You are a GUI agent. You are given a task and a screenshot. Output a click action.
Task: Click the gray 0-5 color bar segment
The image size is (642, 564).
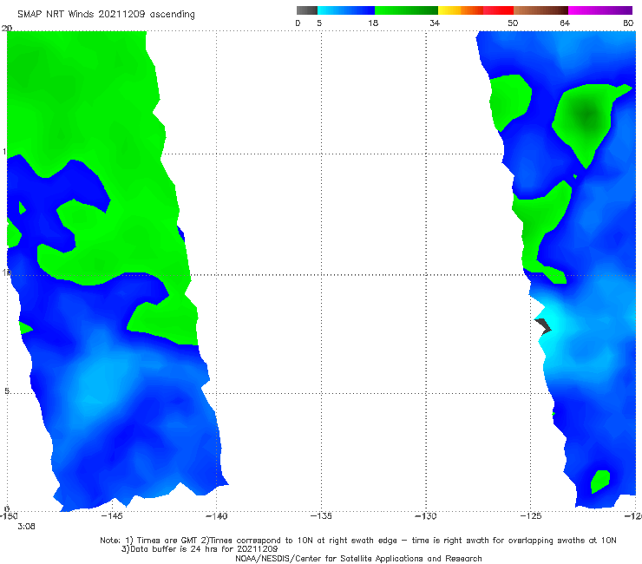pyautogui.click(x=307, y=10)
